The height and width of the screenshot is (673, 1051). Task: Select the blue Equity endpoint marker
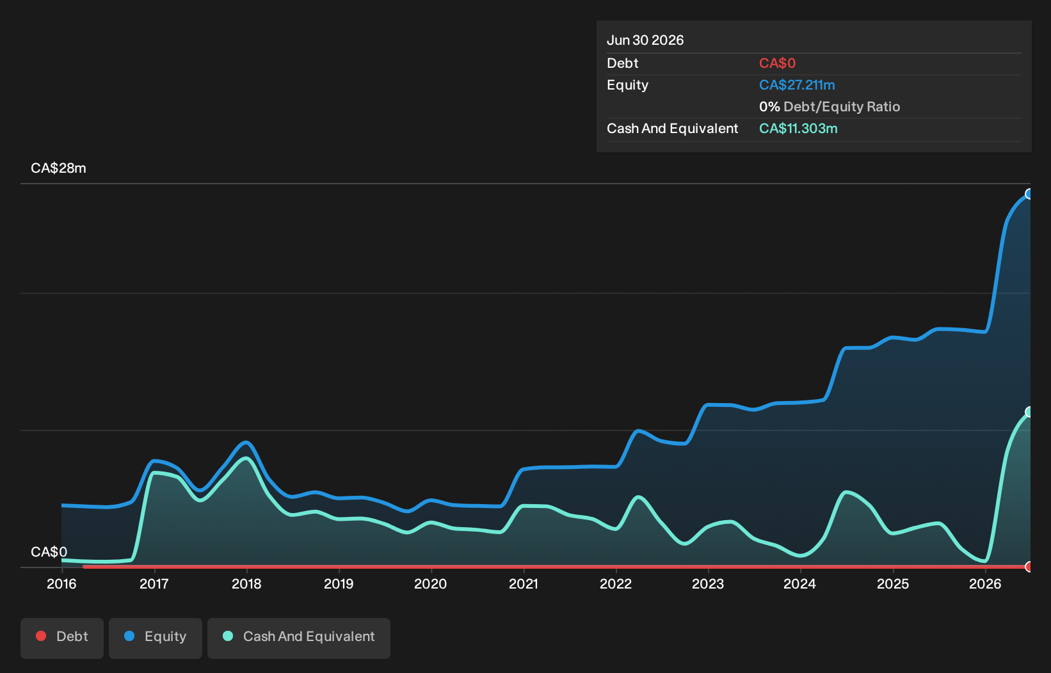pos(1029,194)
